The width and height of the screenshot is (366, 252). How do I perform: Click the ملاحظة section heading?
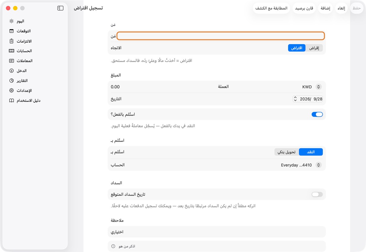117,220
